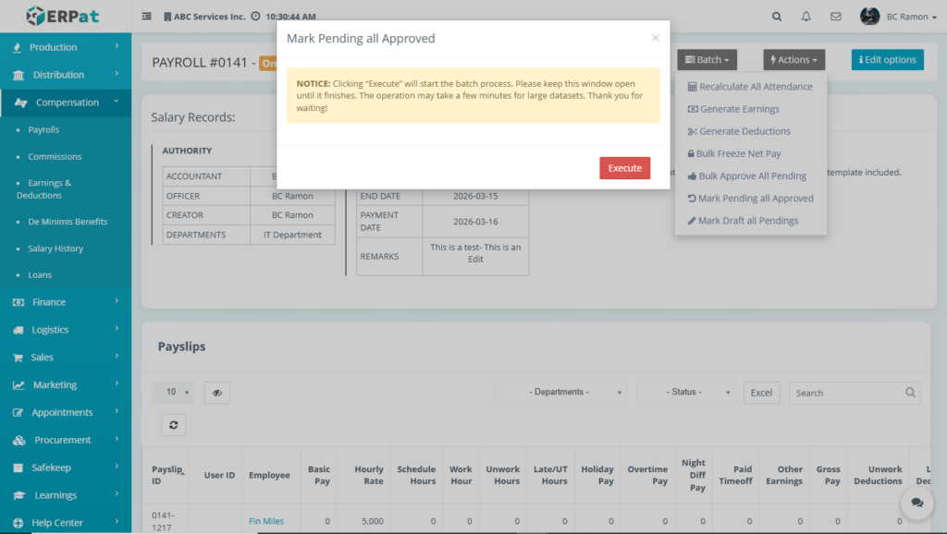The width and height of the screenshot is (947, 534).
Task: Open the Fin Miles employee link
Action: (x=266, y=521)
